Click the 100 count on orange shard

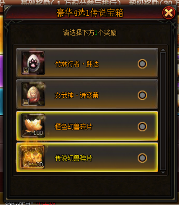tap(38, 133)
